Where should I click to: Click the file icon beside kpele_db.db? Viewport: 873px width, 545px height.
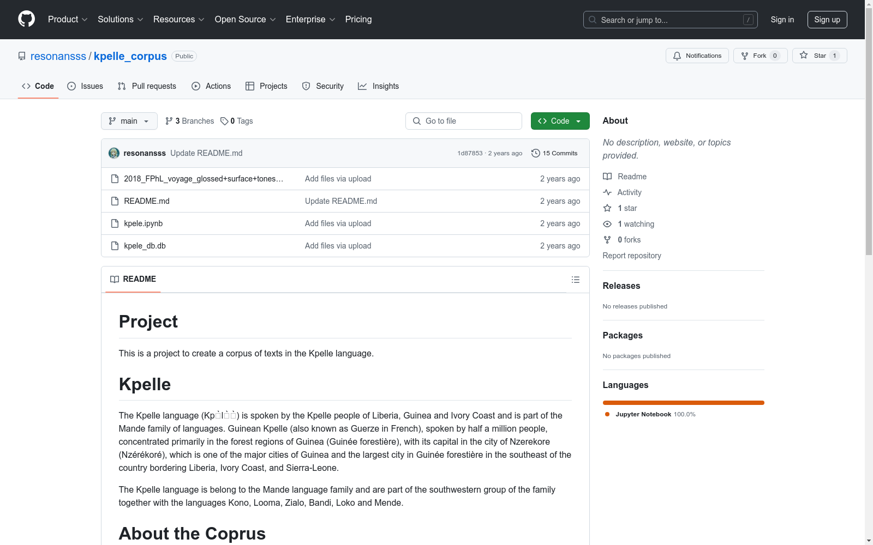click(x=115, y=246)
